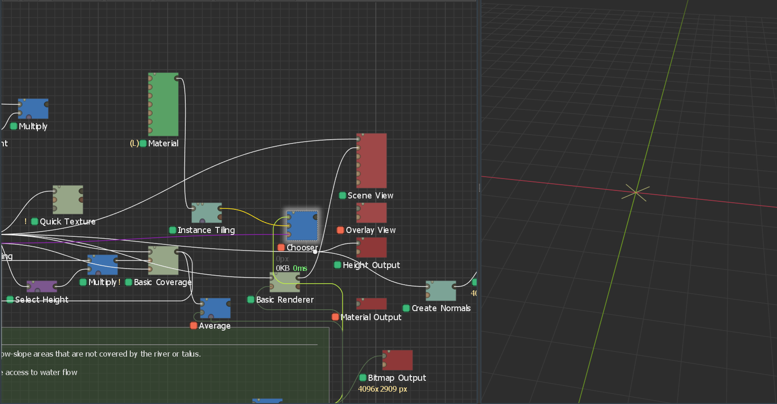Select the Create Normals node
Image resolution: width=777 pixels, height=404 pixels.
coord(441,290)
